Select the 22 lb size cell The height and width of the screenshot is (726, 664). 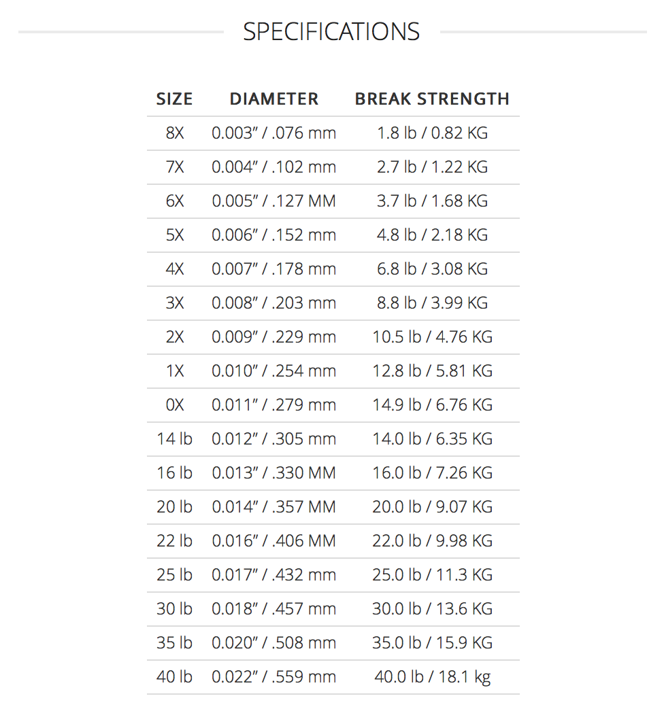click(174, 541)
